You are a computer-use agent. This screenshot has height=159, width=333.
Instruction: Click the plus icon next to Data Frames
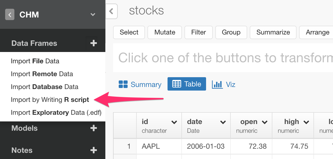(94, 43)
